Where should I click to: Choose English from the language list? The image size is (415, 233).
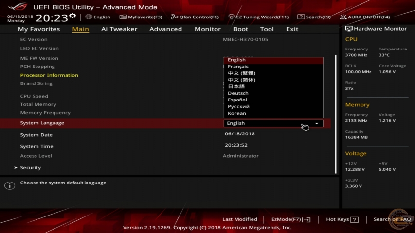tap(273, 60)
